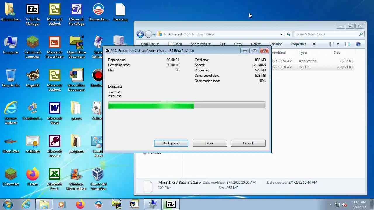Open Computer desktop icon
This screenshot has width=374, height=210.
[11, 45]
